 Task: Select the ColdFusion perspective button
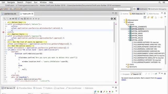point(142,9)
